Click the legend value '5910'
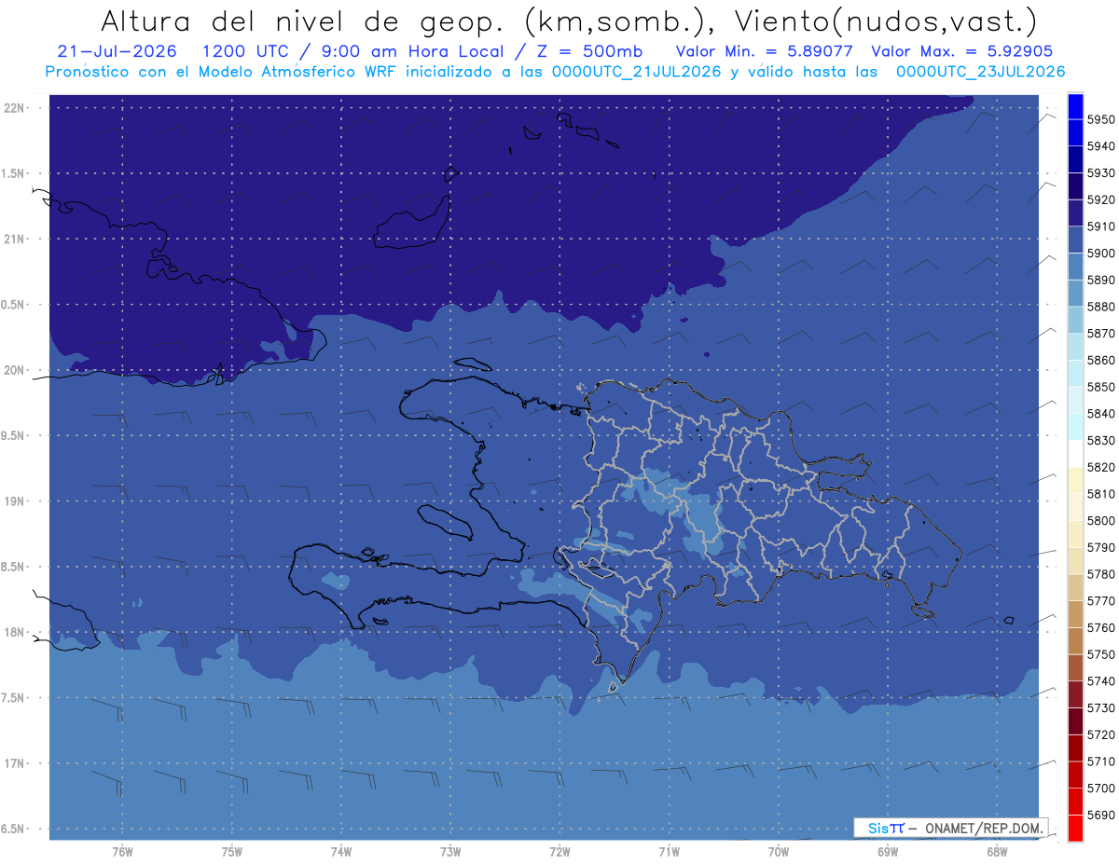1119x864 pixels. [1100, 226]
